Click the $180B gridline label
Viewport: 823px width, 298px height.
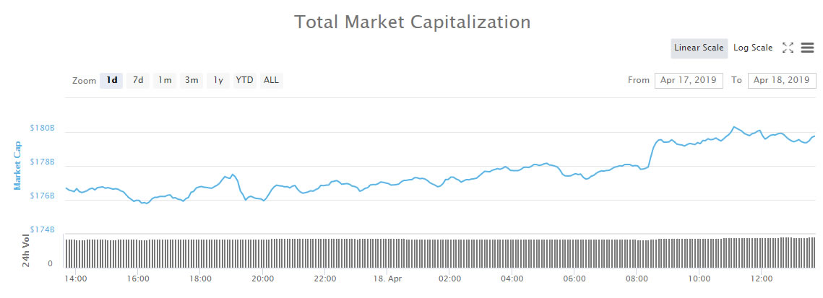[x=42, y=128]
